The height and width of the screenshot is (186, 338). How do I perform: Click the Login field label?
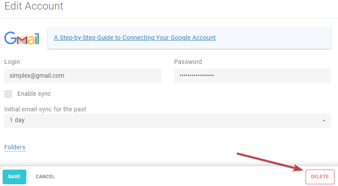point(12,62)
